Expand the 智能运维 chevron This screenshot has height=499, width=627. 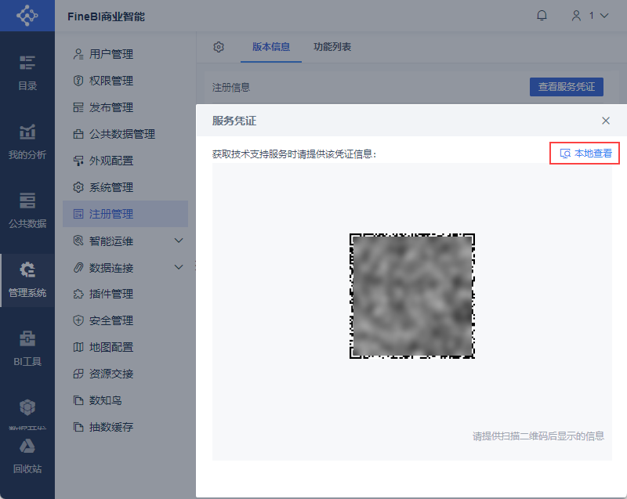point(179,240)
